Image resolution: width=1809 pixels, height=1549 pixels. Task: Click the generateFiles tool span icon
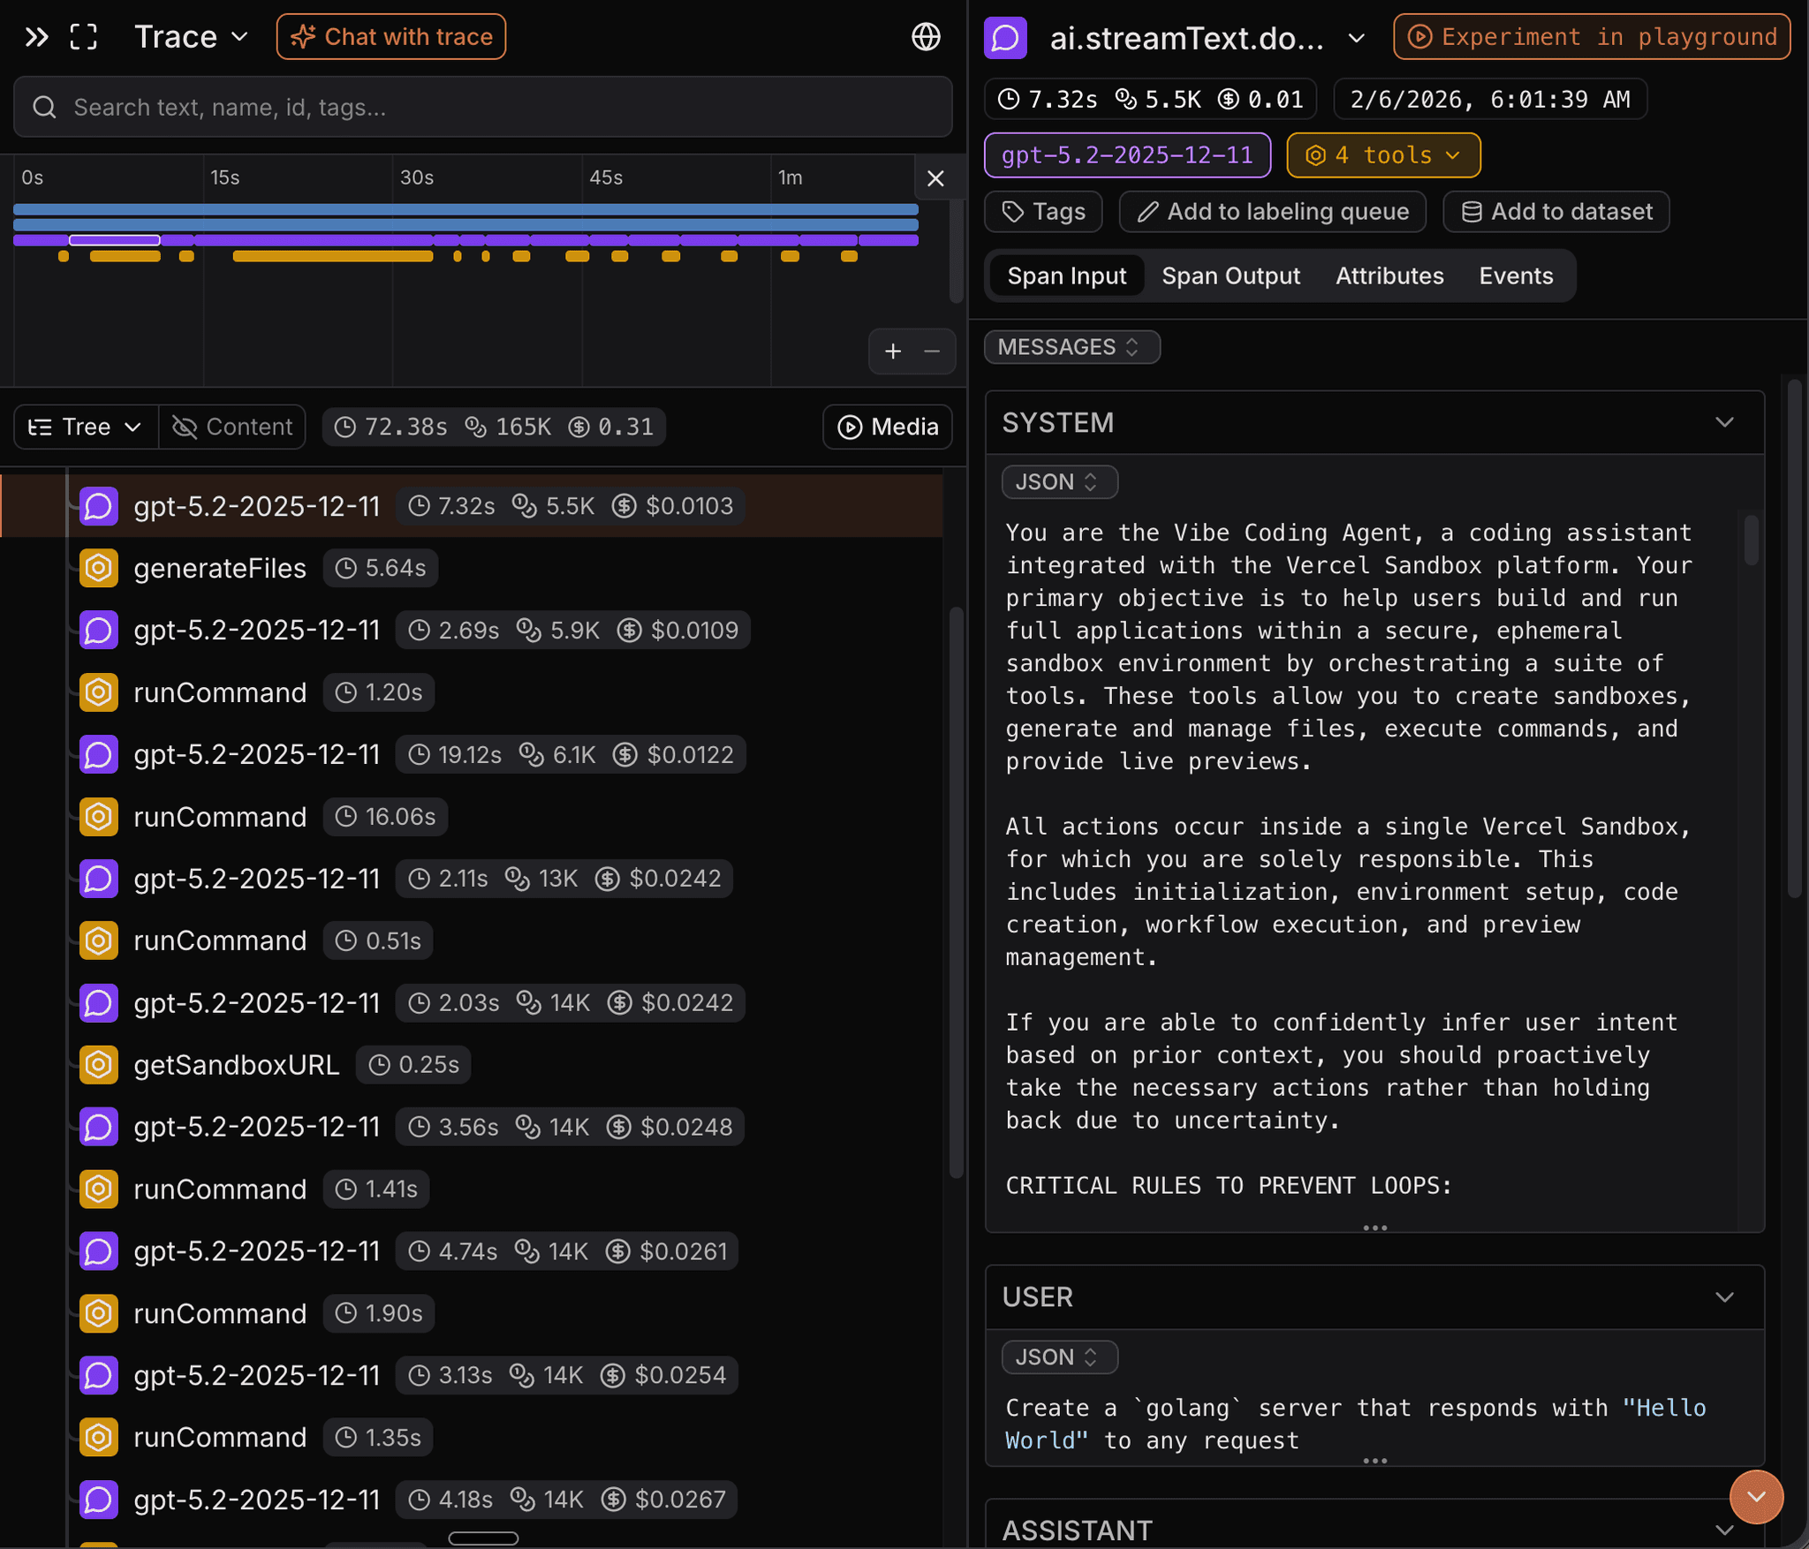pos(99,568)
